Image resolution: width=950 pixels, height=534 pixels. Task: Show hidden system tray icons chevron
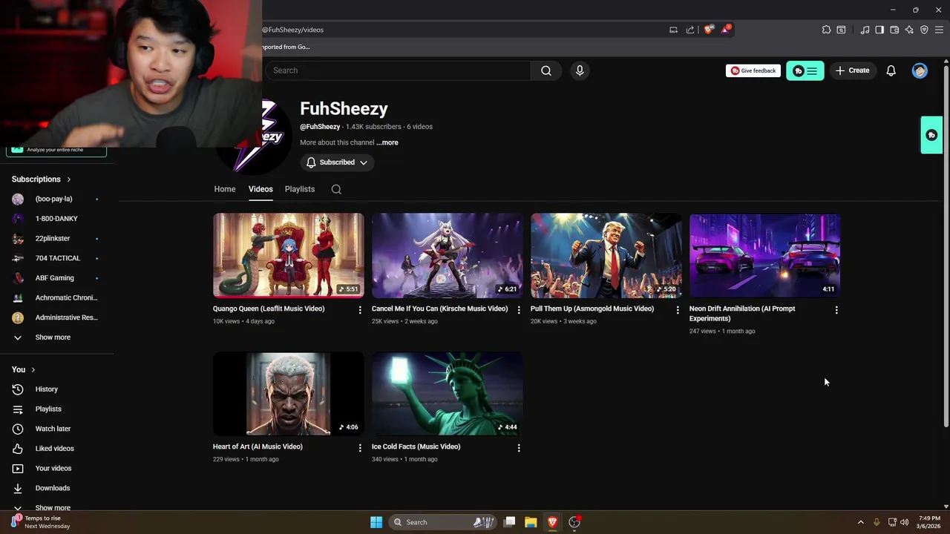[x=860, y=522]
